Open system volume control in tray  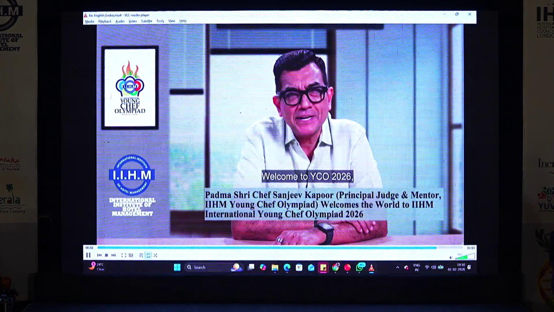tap(434, 267)
